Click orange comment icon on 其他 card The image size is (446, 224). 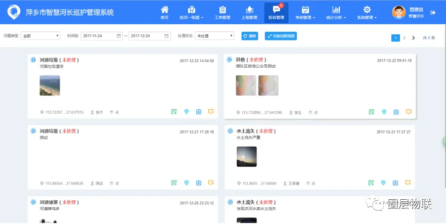pyautogui.click(x=409, y=112)
